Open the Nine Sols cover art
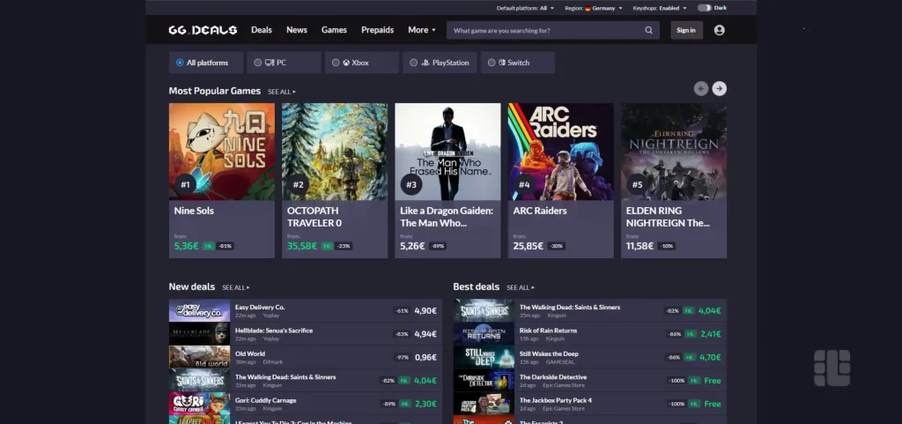Screen dimensions: 902x424 pos(222,152)
